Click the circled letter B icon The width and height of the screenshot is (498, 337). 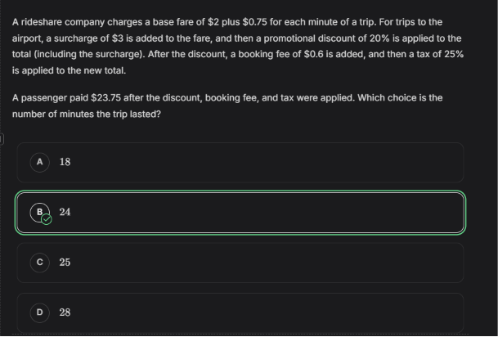click(40, 212)
